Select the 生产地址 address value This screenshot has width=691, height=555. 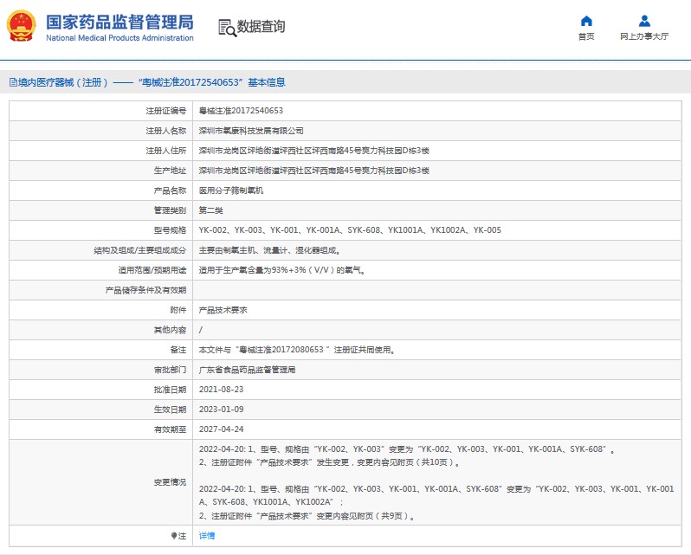[x=313, y=171]
